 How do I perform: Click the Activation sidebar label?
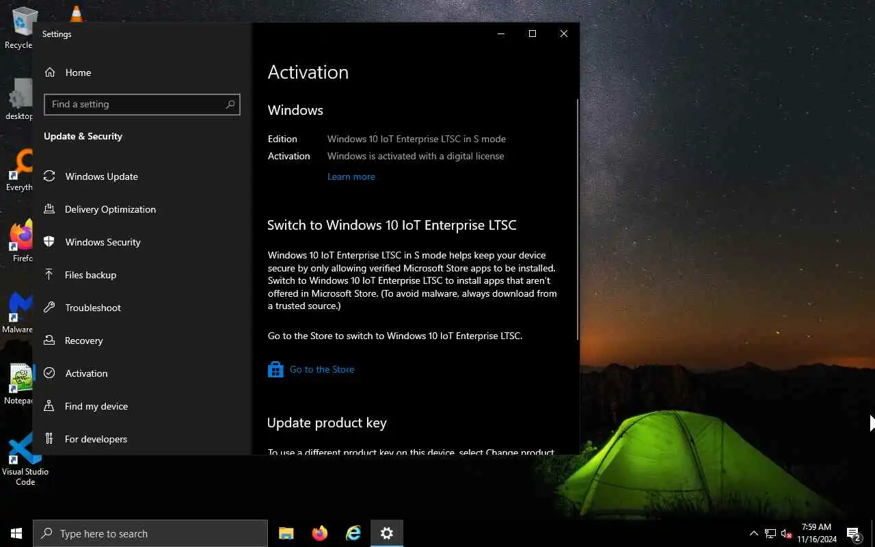coord(86,373)
